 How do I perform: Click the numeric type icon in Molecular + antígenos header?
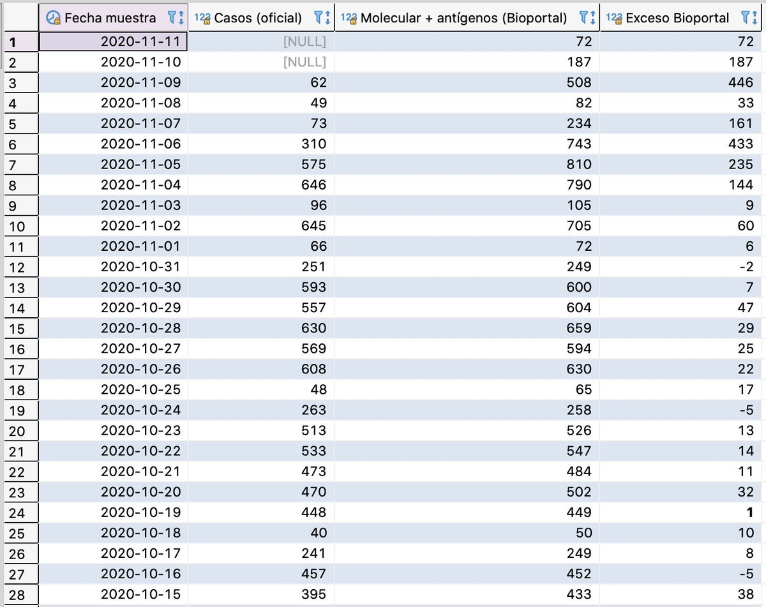(x=349, y=19)
